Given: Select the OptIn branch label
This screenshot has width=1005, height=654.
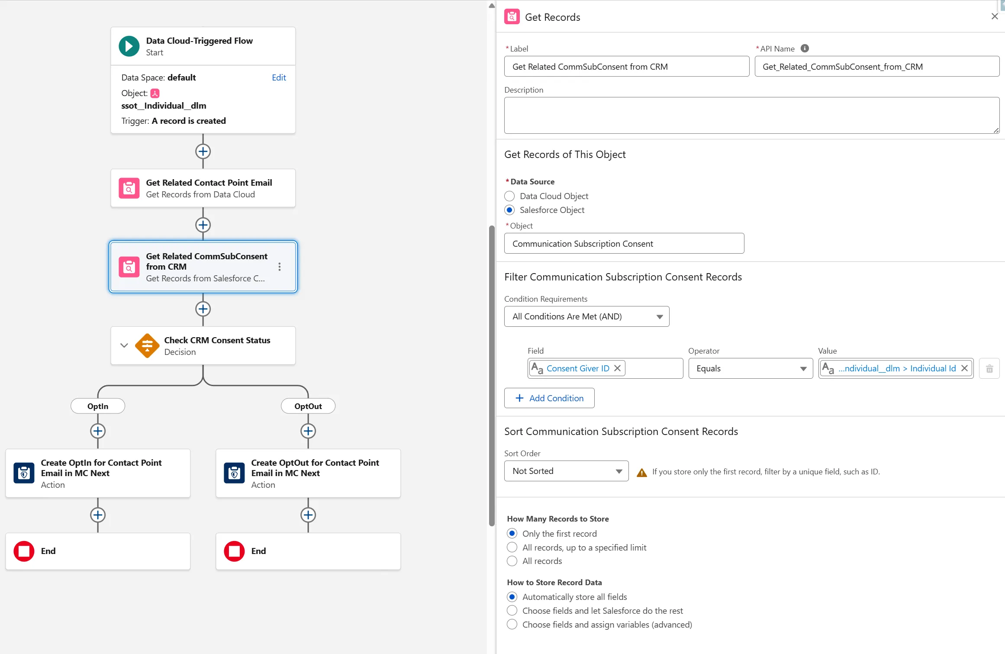Looking at the screenshot, I should click(x=98, y=406).
